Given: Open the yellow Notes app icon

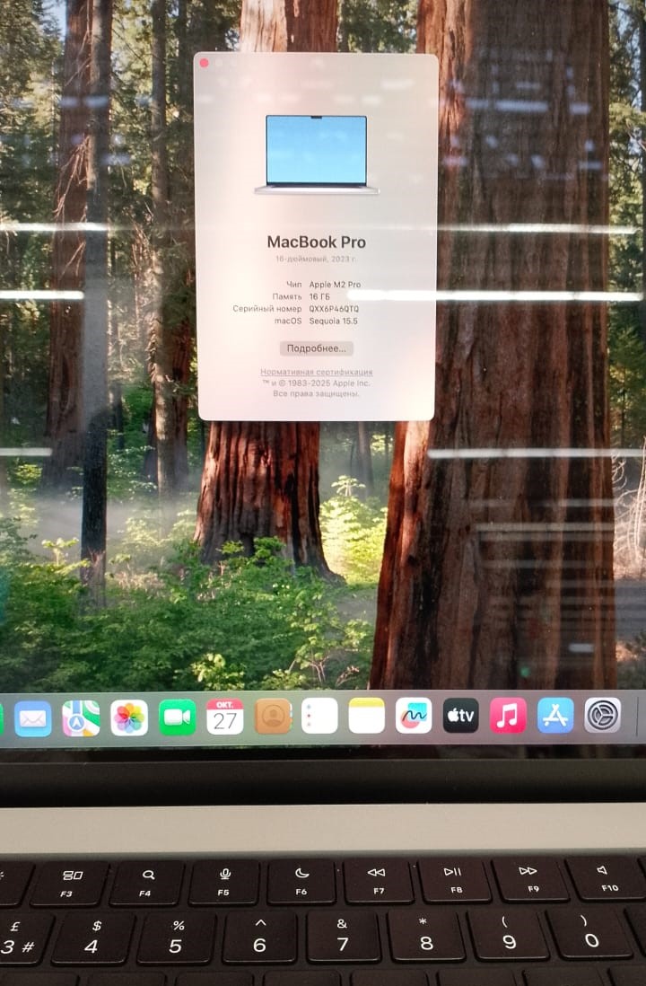Looking at the screenshot, I should pyautogui.click(x=366, y=716).
